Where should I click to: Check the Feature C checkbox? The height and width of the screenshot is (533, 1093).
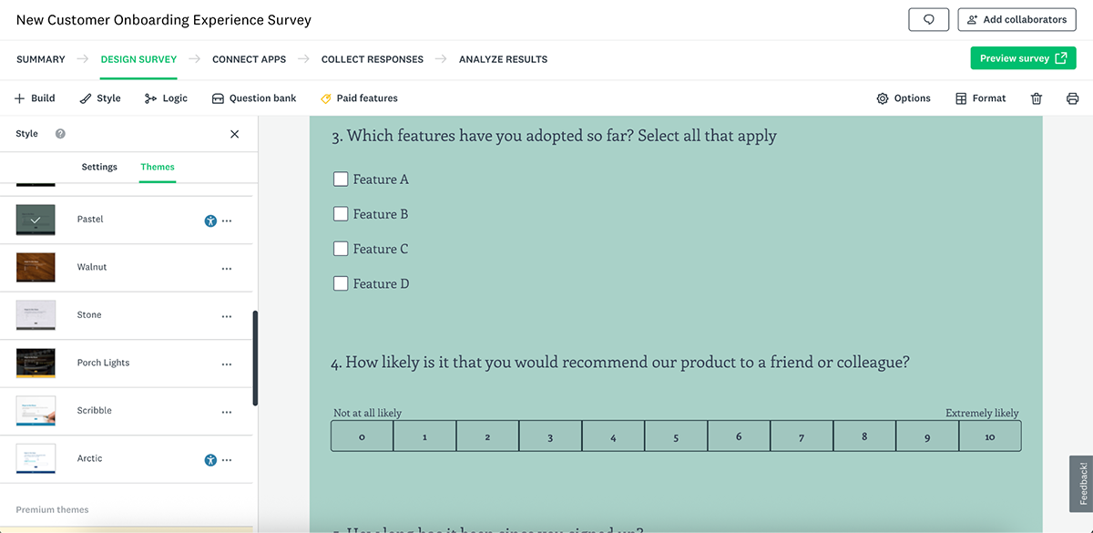click(x=341, y=248)
